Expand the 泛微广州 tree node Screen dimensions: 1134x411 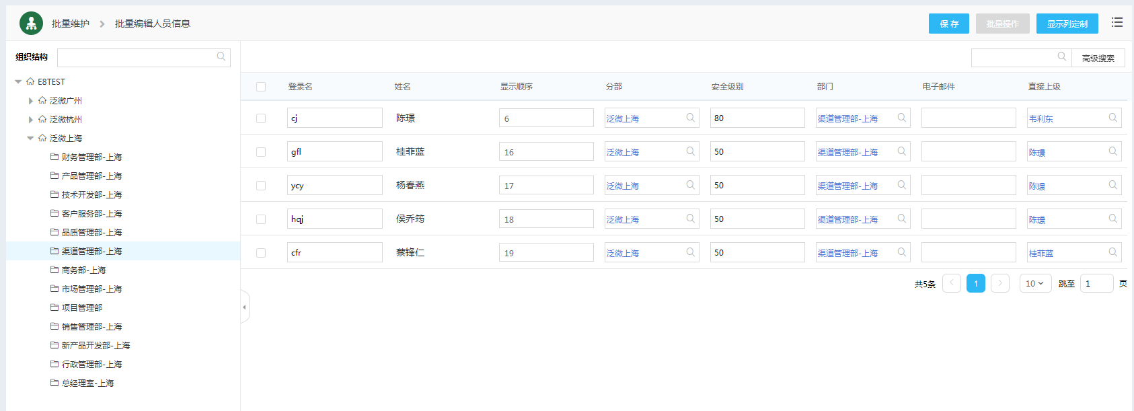click(x=31, y=101)
